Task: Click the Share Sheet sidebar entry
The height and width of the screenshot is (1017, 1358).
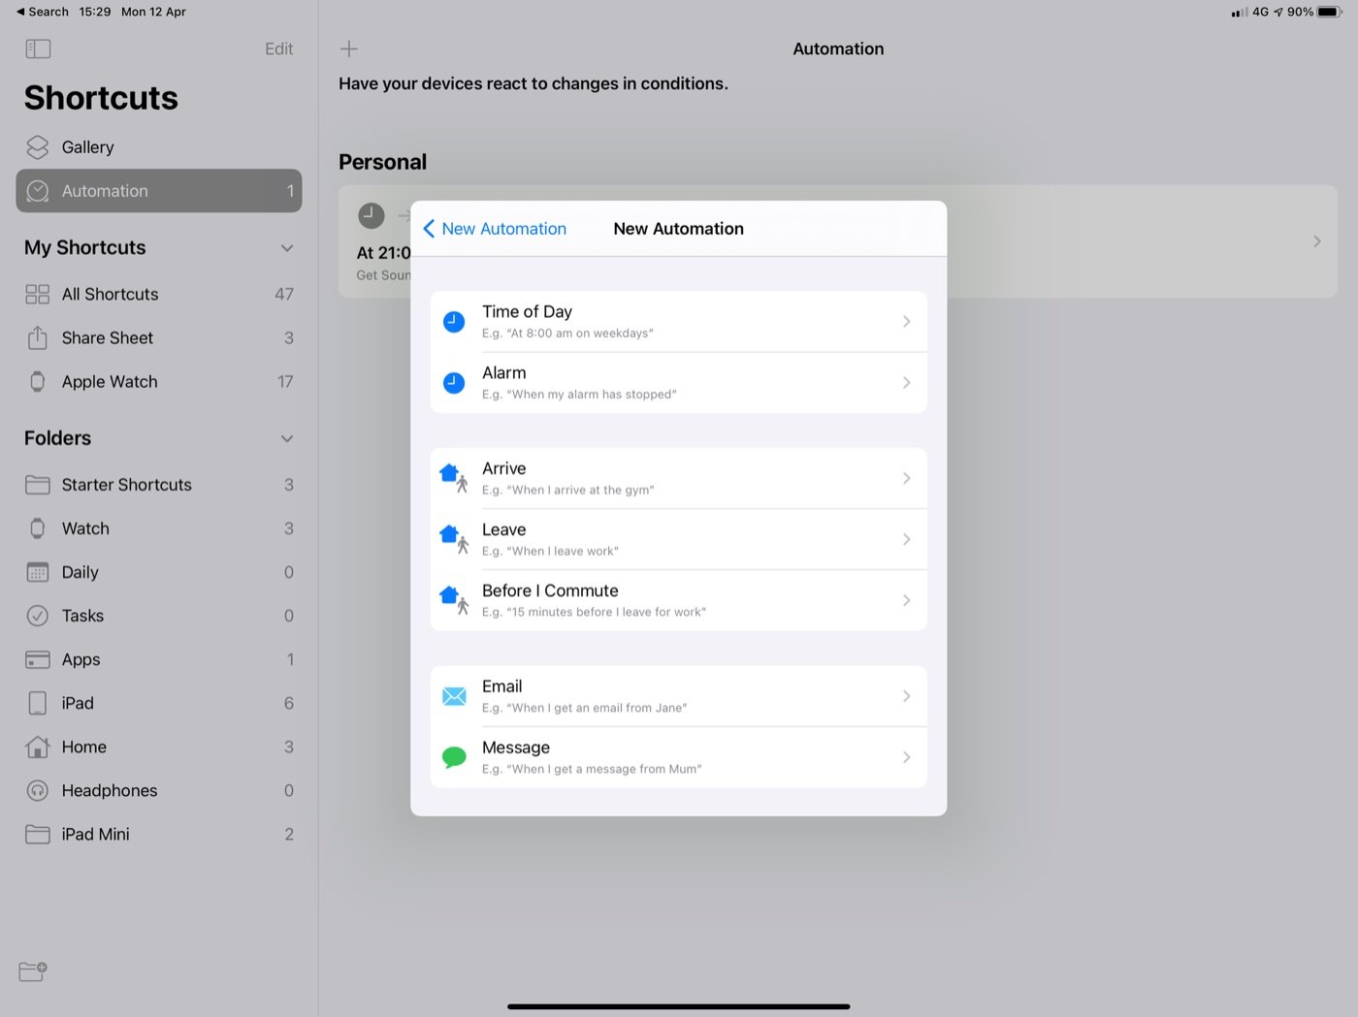Action: (107, 337)
